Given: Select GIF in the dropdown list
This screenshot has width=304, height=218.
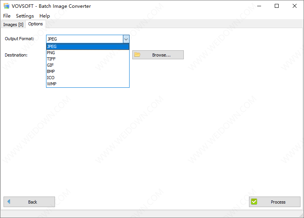Looking at the screenshot, I should pyautogui.click(x=88, y=65).
